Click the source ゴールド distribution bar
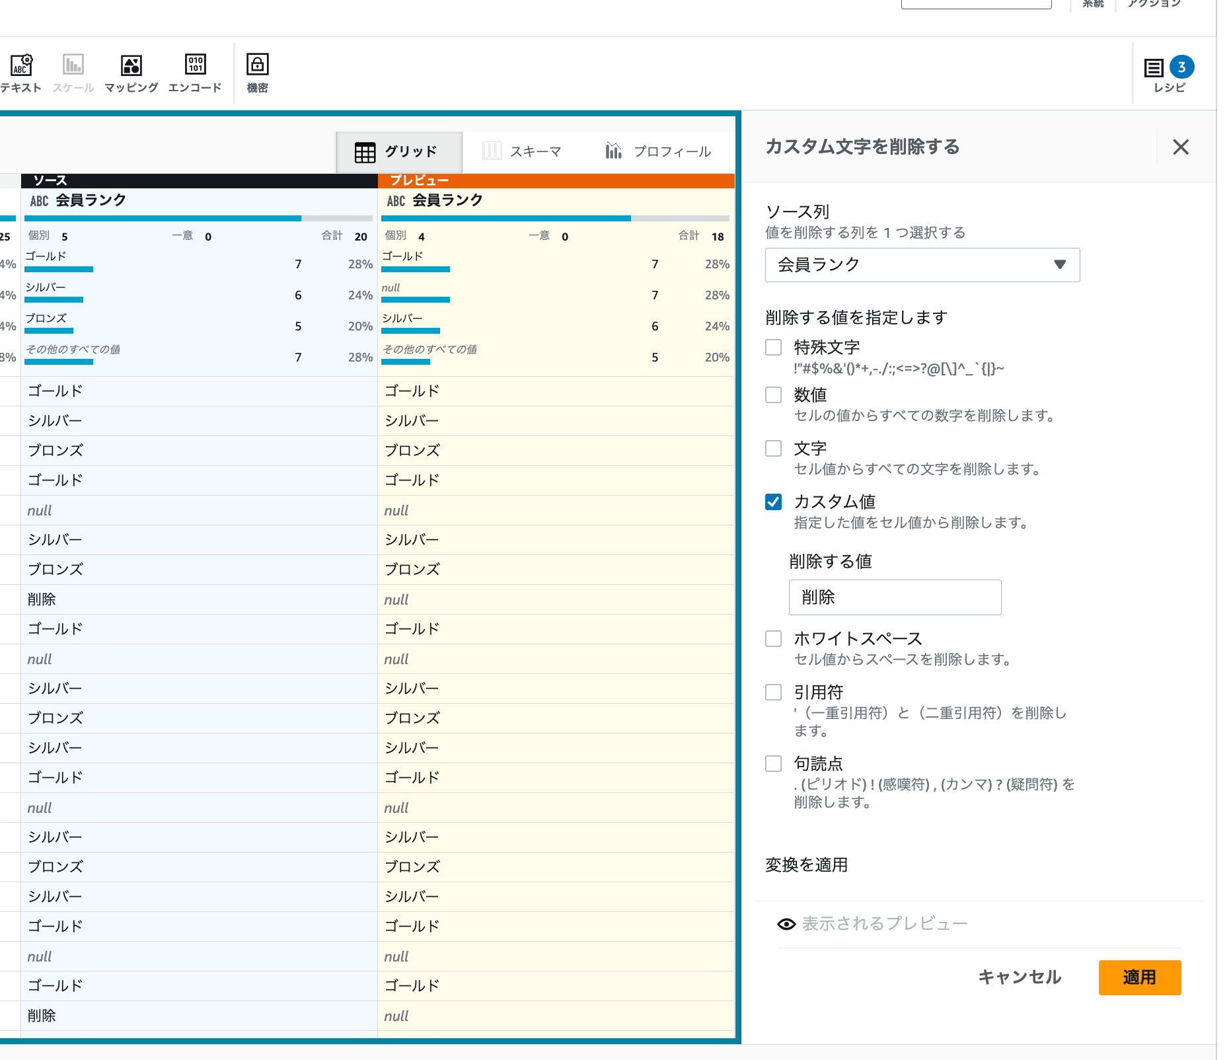Image resolution: width=1229 pixels, height=1060 pixels. click(59, 270)
